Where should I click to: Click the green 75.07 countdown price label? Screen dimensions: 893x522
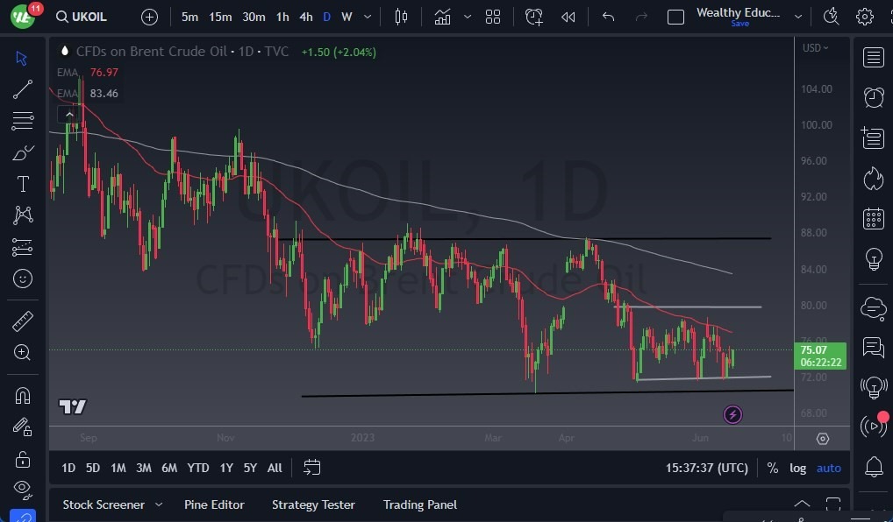point(821,355)
